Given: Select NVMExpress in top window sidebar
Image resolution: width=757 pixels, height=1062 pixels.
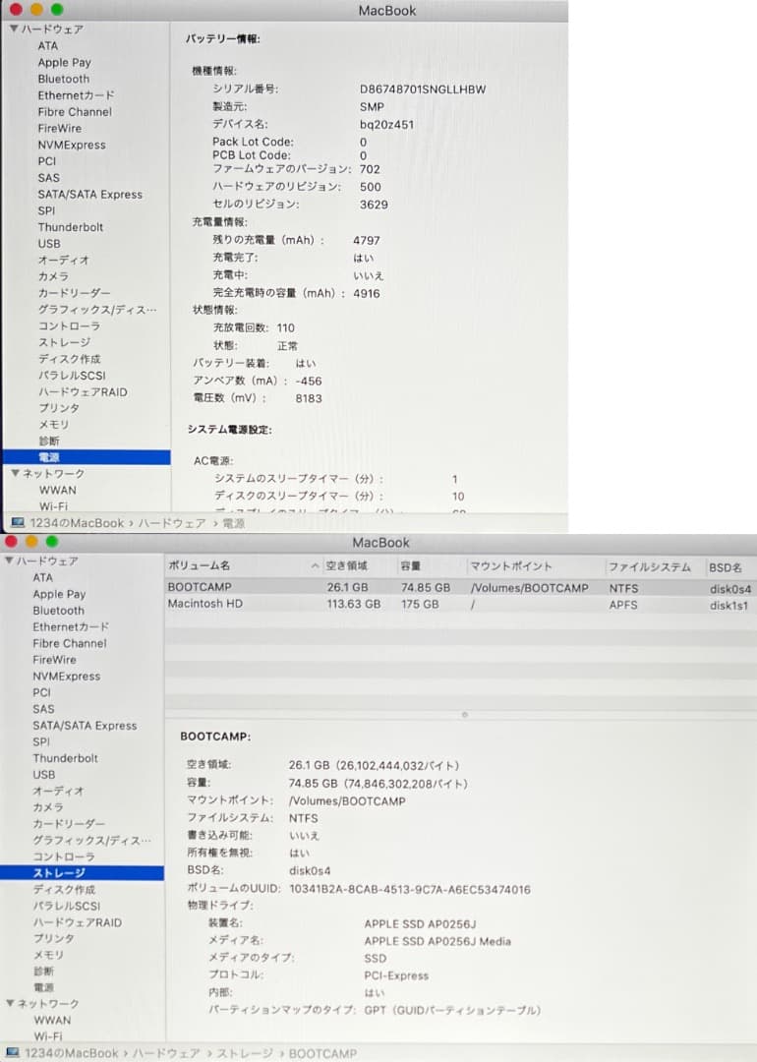Looking at the screenshot, I should tap(72, 145).
